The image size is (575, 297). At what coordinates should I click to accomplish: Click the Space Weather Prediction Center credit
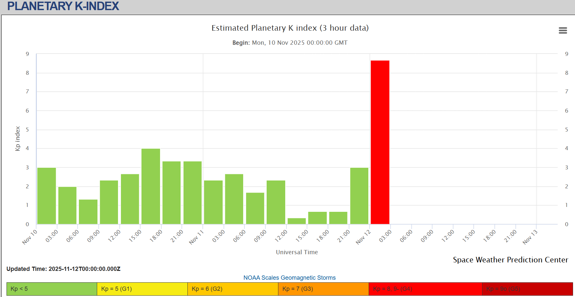[510, 260]
